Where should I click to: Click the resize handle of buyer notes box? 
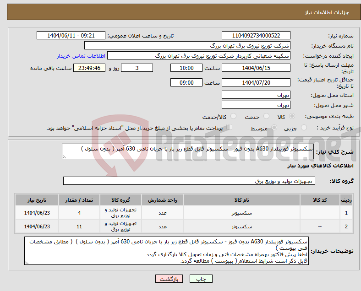(x=27, y=262)
